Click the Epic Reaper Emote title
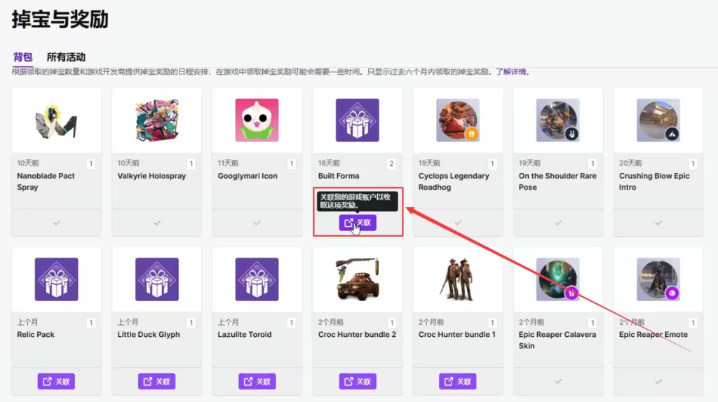 tap(653, 334)
